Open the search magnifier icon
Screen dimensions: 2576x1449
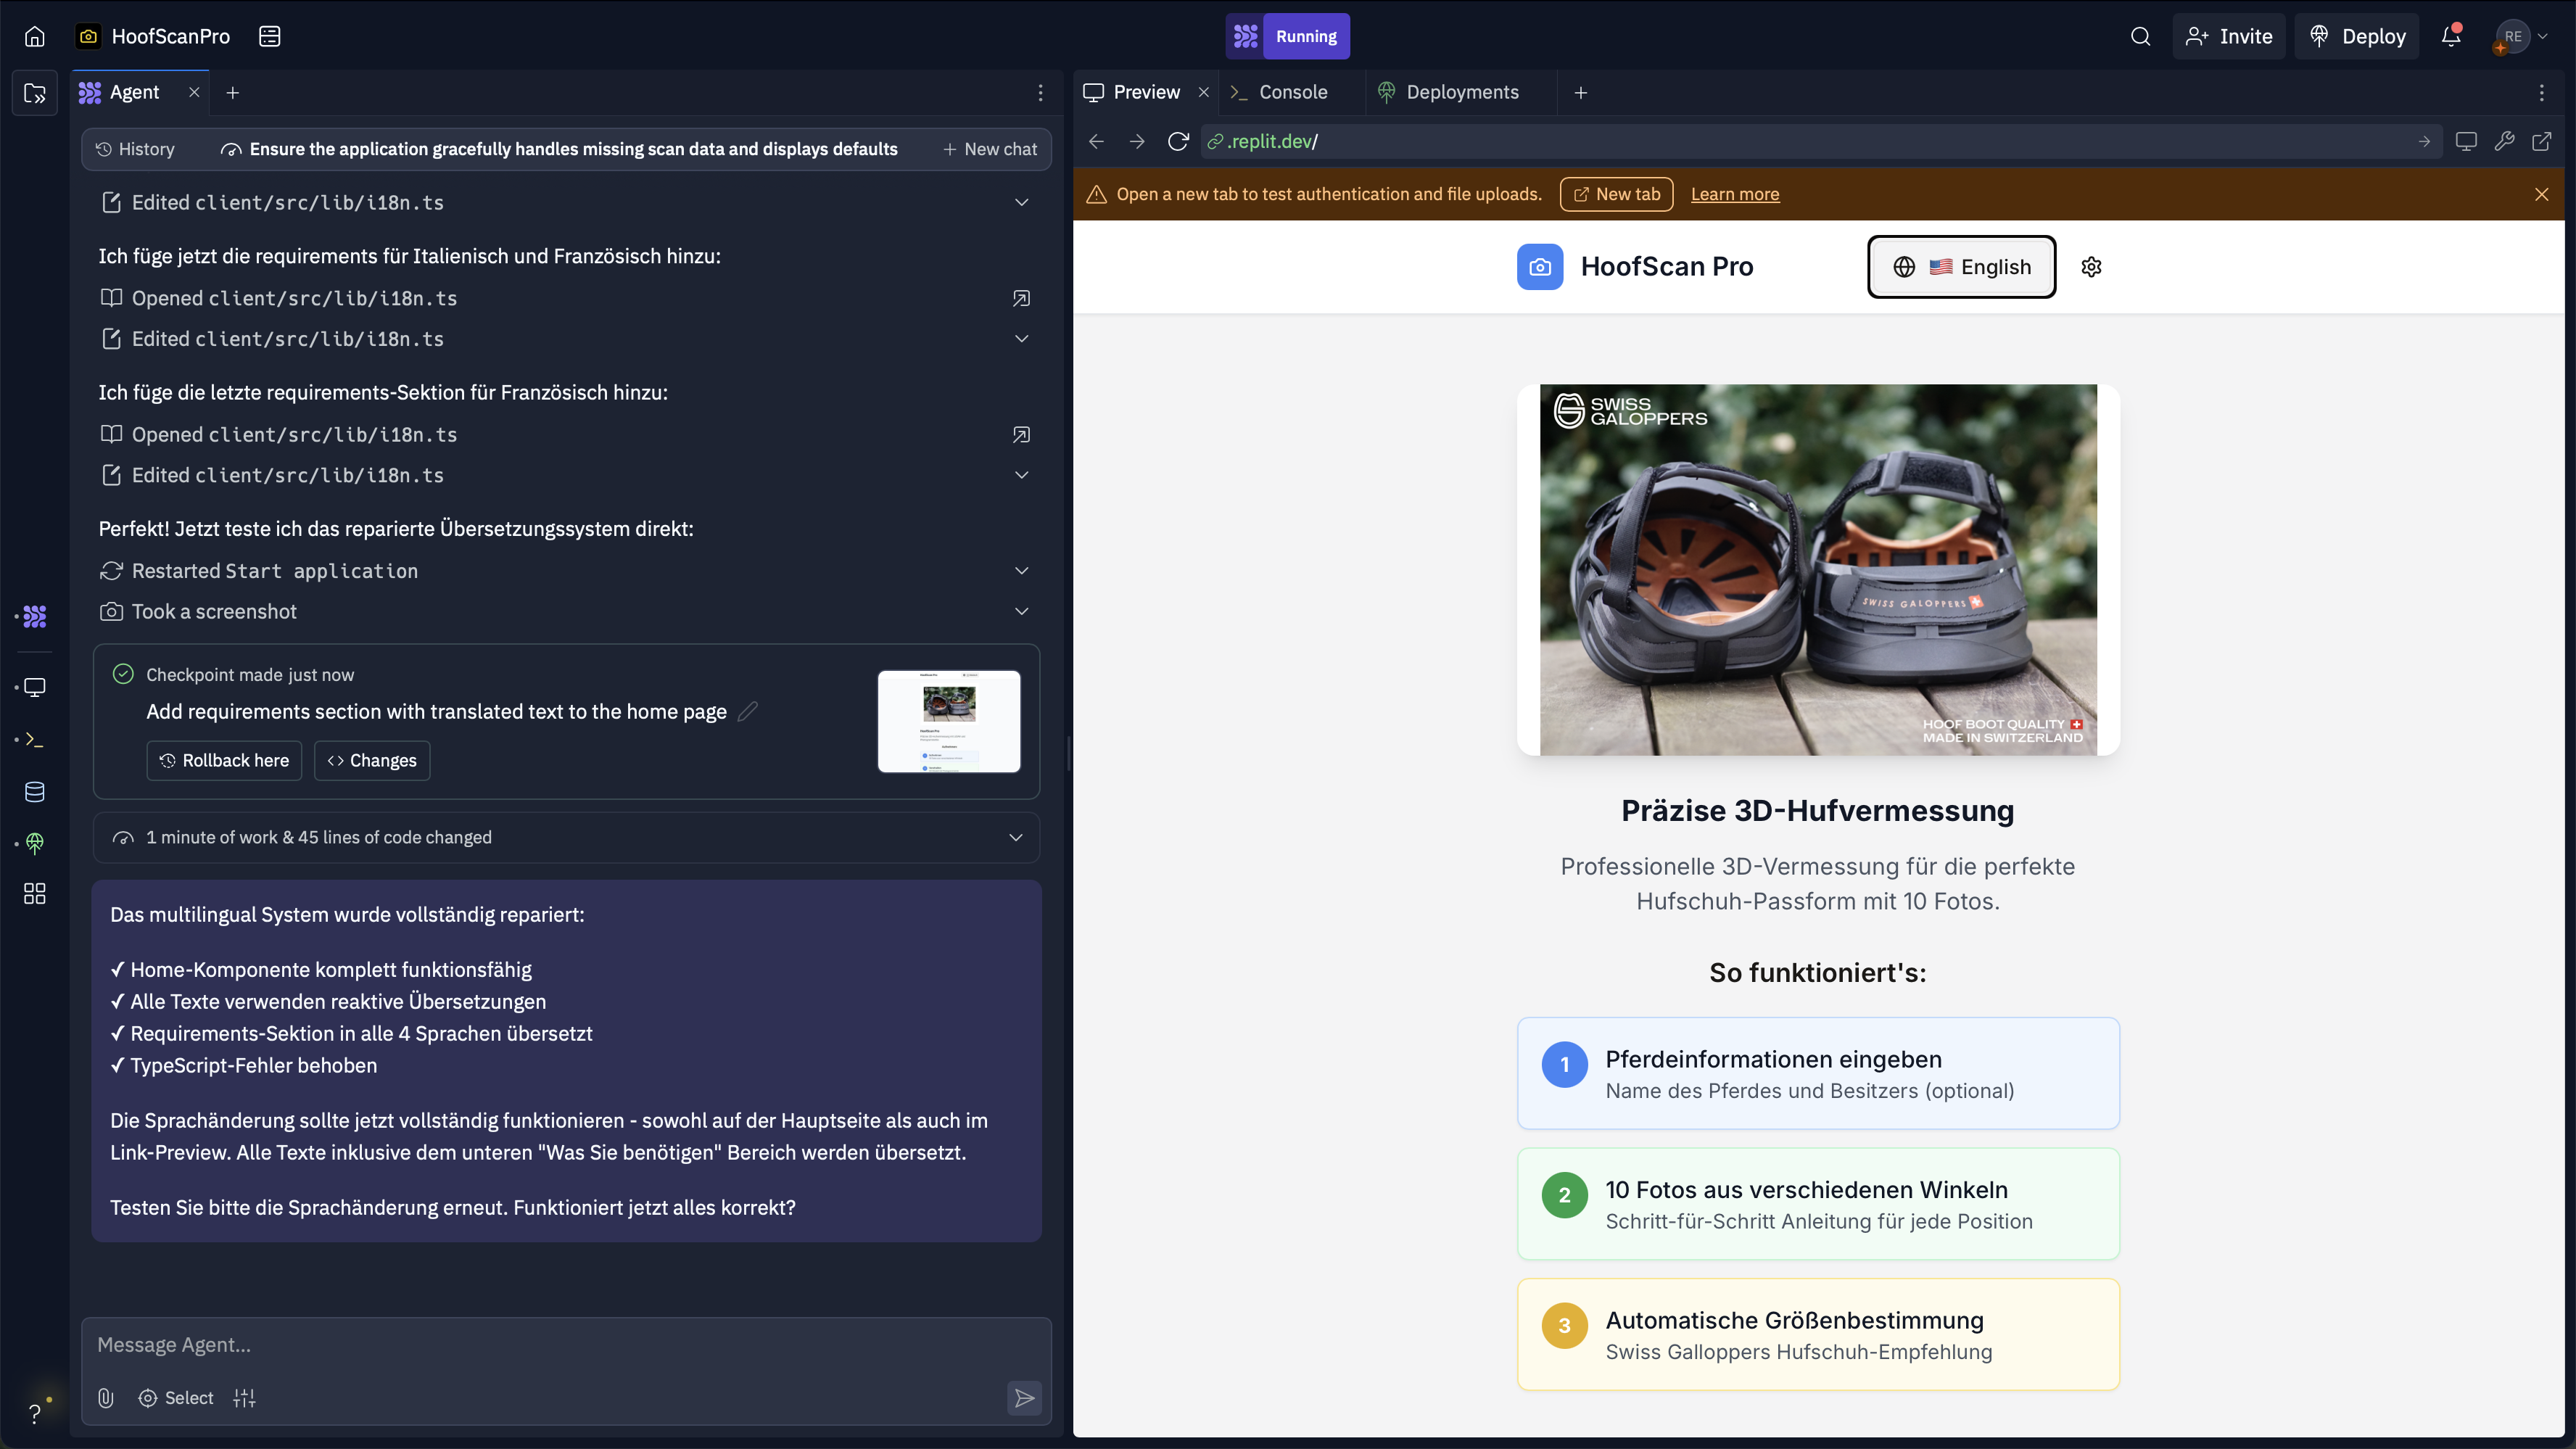[2140, 36]
